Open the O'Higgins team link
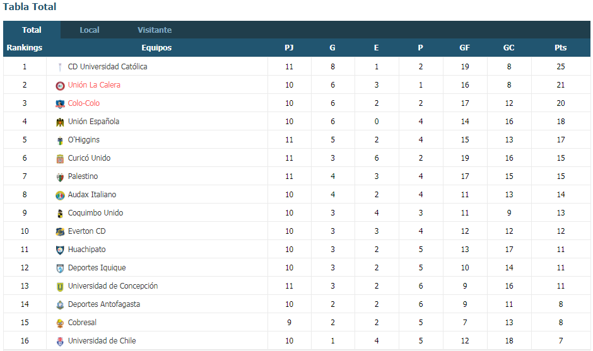 click(x=83, y=140)
